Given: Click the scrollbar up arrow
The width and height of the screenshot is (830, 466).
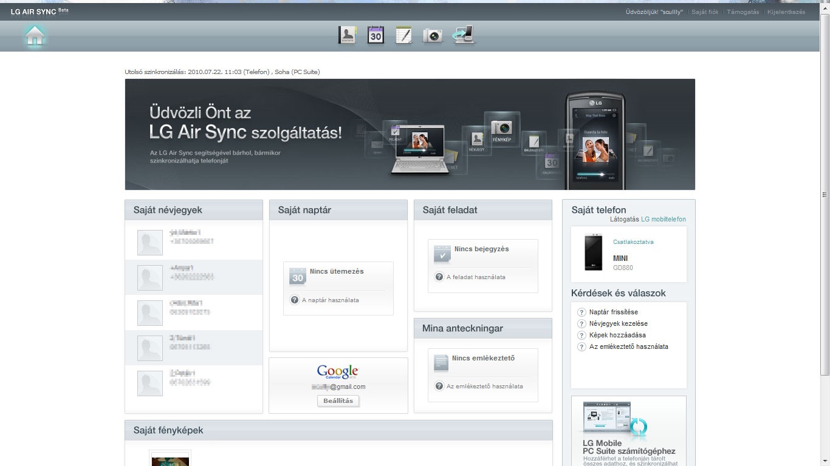Looking at the screenshot, I should (825, 7).
